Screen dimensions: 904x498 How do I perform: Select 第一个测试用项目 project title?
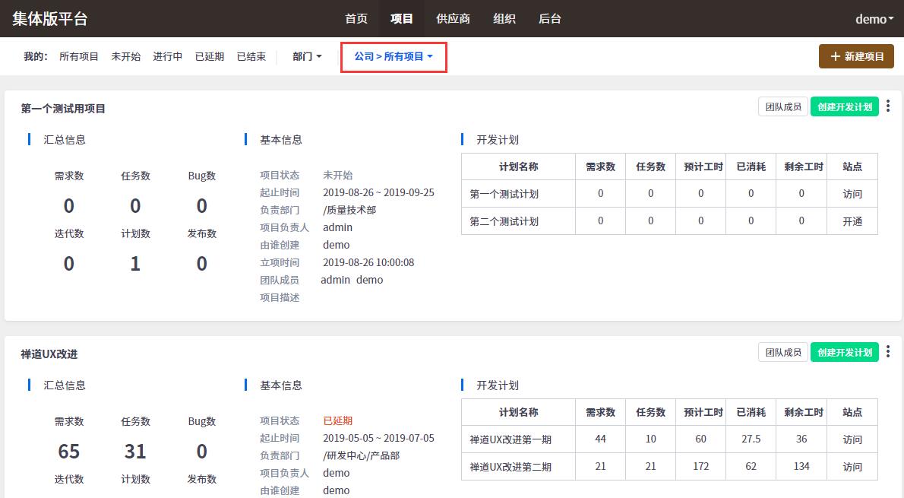tap(63, 109)
